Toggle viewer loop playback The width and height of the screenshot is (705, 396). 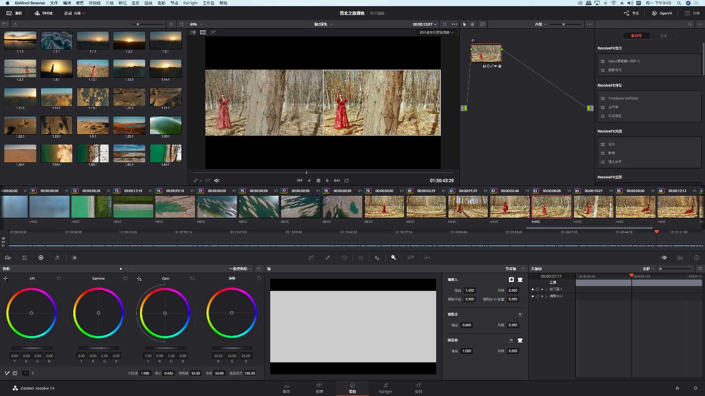[346, 180]
